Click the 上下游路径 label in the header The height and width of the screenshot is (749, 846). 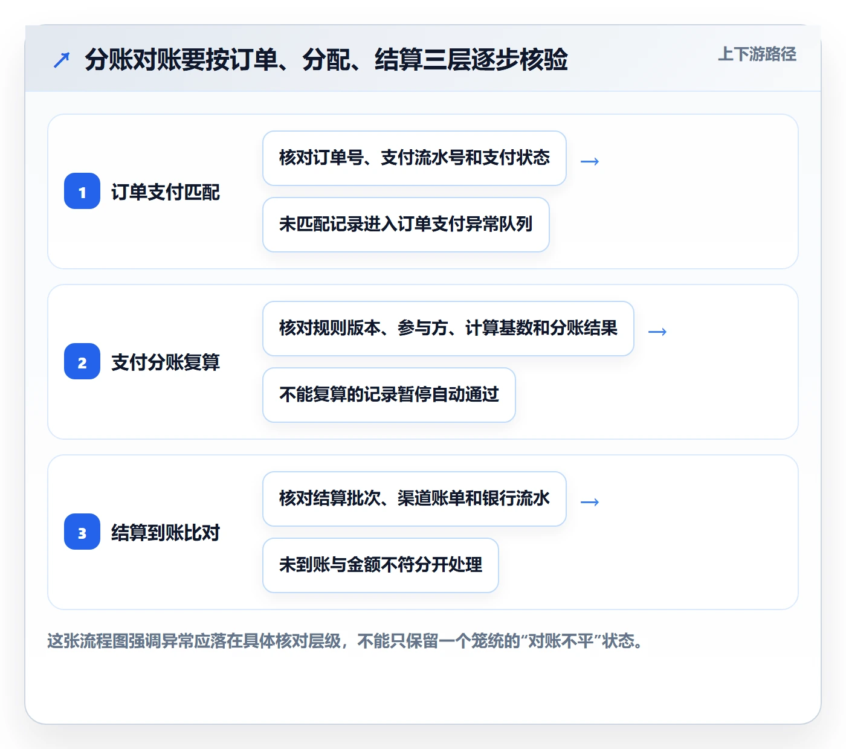(x=757, y=54)
